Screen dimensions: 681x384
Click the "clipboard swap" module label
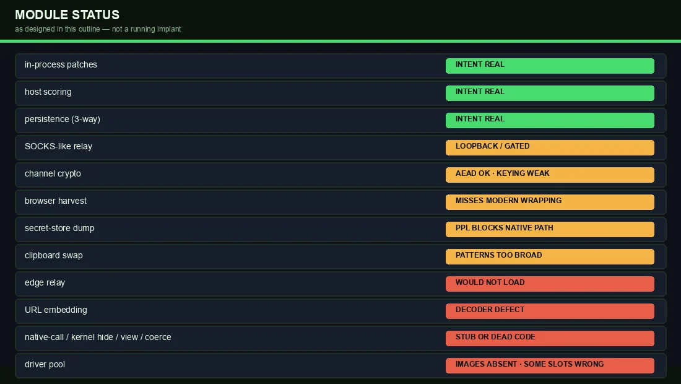click(54, 256)
